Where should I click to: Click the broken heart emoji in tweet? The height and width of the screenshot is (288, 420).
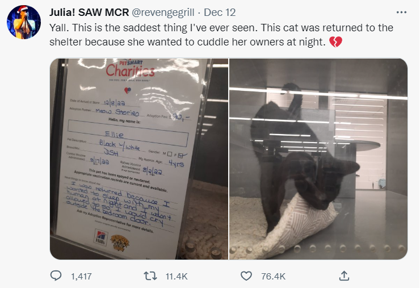pyautogui.click(x=335, y=42)
